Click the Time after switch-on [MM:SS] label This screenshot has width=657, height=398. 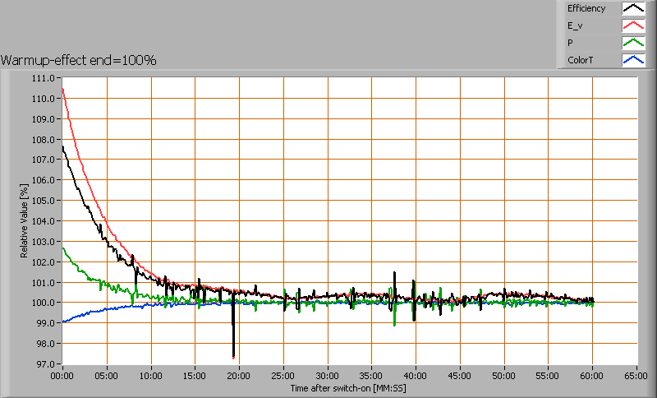click(347, 386)
